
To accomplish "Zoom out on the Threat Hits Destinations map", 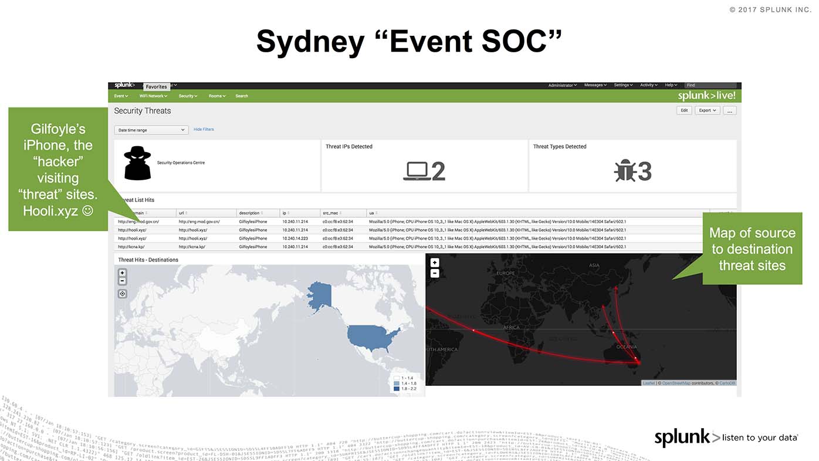I will [x=122, y=281].
